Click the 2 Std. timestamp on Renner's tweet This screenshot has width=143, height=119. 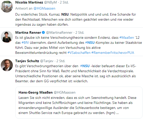coord(80,32)
